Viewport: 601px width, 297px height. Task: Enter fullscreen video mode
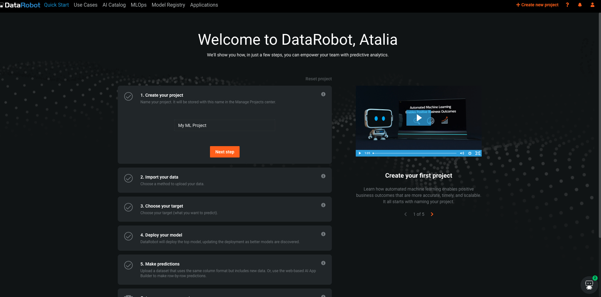[x=478, y=153]
